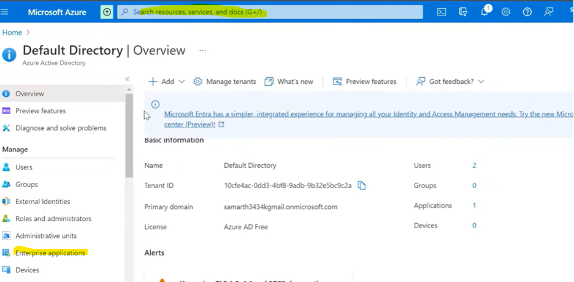The width and height of the screenshot is (574, 282).
Task: Click the Home breadcrumb link
Action: [x=12, y=32]
